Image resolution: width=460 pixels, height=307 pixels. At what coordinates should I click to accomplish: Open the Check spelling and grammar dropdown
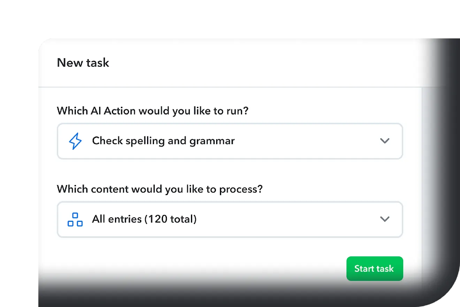[230, 141]
